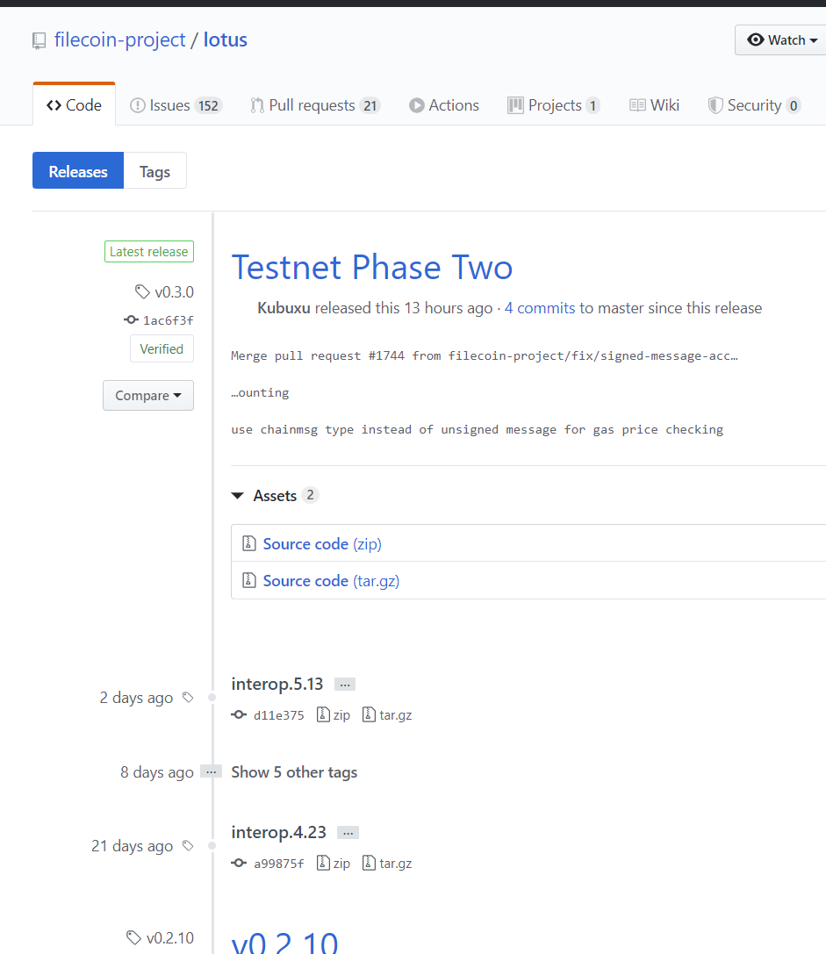This screenshot has width=826, height=954.
Task: Download interop.5.13 tar.gz archive
Action: coord(387,715)
